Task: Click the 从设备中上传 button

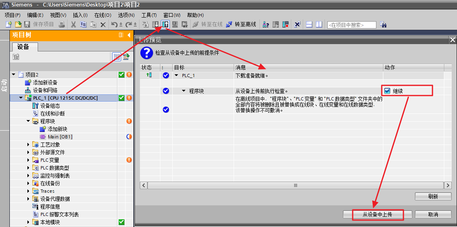Action: (x=378, y=214)
